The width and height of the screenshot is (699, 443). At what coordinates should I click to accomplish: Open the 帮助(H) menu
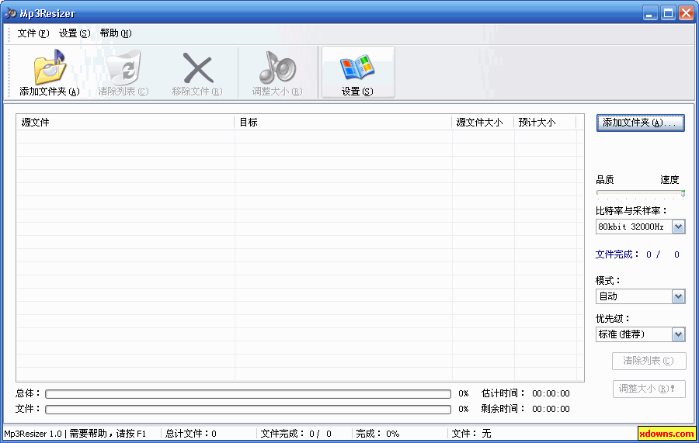coord(116,33)
